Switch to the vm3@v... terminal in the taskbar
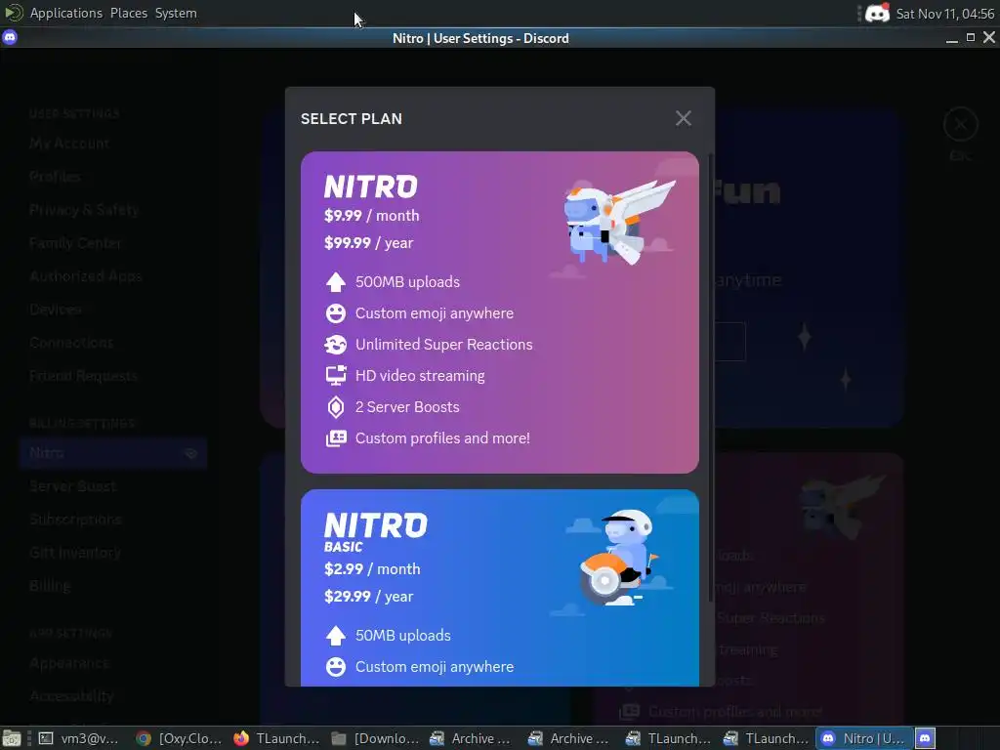Screen dimensions: 1000x750 pyautogui.click(x=79, y=738)
